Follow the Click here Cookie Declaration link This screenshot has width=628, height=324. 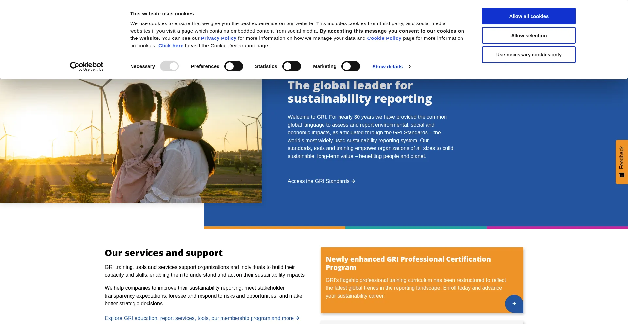tap(171, 46)
